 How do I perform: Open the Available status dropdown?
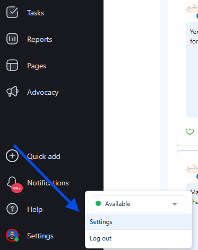tap(139, 203)
